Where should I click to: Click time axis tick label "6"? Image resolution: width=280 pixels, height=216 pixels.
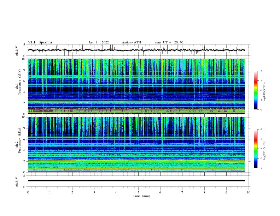[x=160, y=192]
